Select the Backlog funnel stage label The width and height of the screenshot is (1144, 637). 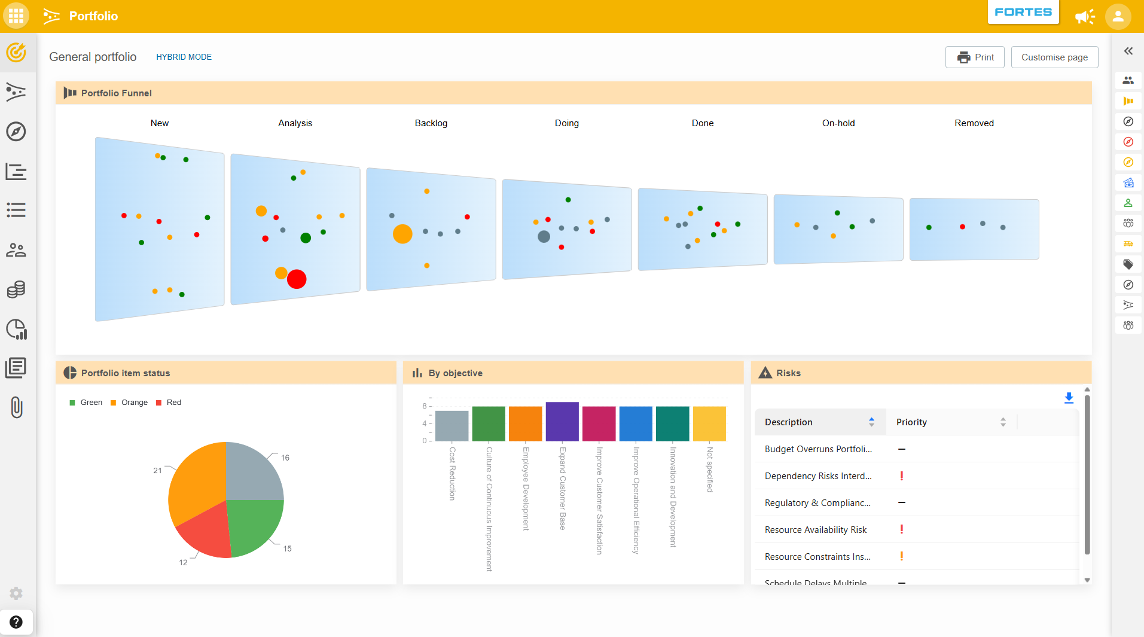[x=431, y=123]
